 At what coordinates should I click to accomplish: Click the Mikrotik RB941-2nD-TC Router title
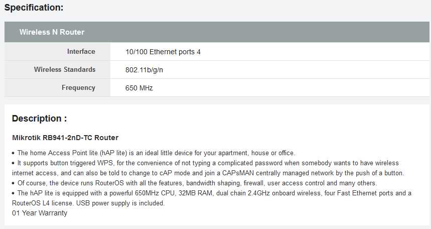click(65, 138)
